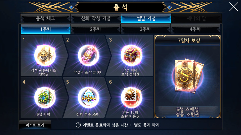Click the clock icon beside event time
This screenshot has height=135, width=241.
[78, 125]
